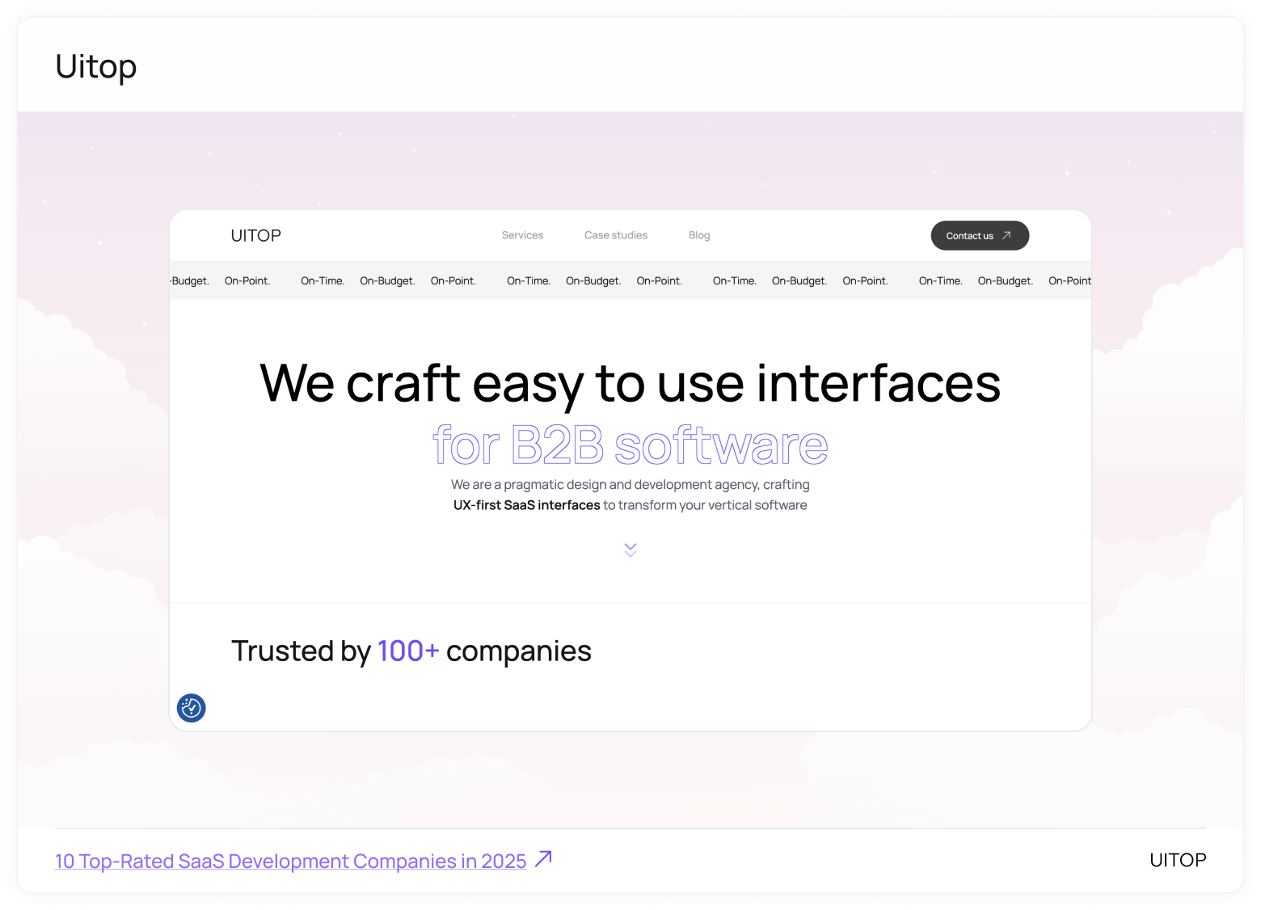This screenshot has height=910, width=1261.
Task: Click the Uitop card title heading
Action: click(96, 66)
